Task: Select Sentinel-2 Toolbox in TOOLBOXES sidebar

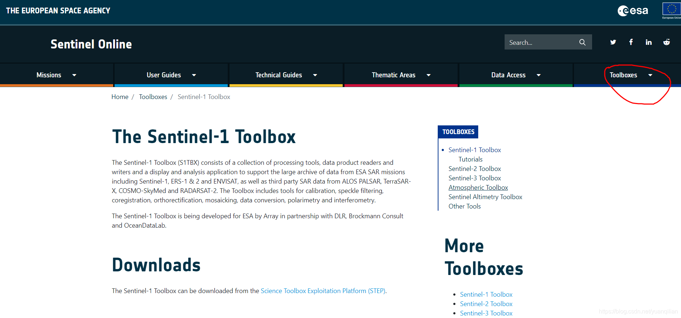Action: coord(475,169)
